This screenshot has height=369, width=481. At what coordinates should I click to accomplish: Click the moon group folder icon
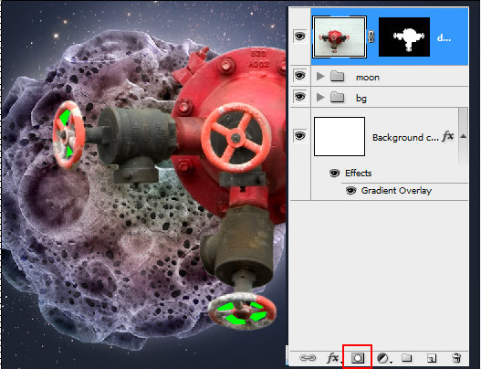pyautogui.click(x=337, y=76)
